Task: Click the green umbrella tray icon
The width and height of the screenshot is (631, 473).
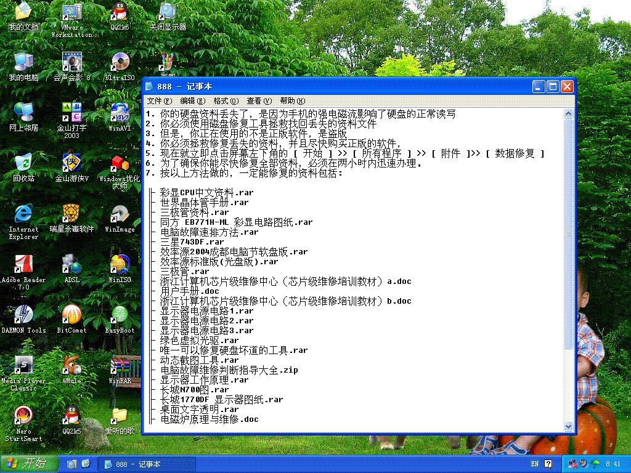Action: tap(595, 464)
